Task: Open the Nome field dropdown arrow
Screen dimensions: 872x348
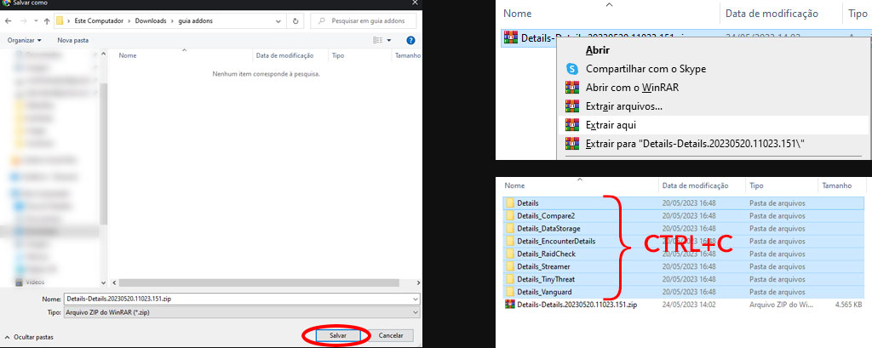Action: tap(416, 300)
